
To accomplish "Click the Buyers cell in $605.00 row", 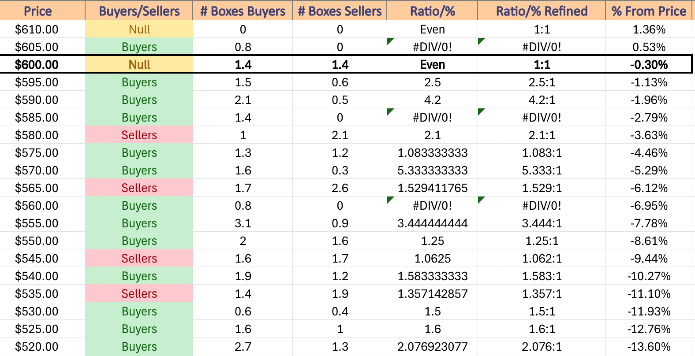I will [x=139, y=47].
